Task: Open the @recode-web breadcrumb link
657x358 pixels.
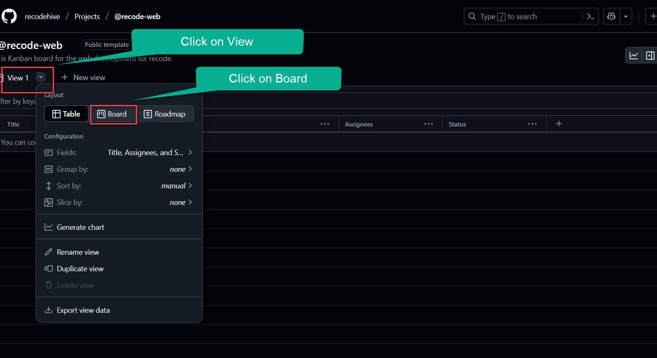Action: coord(137,17)
